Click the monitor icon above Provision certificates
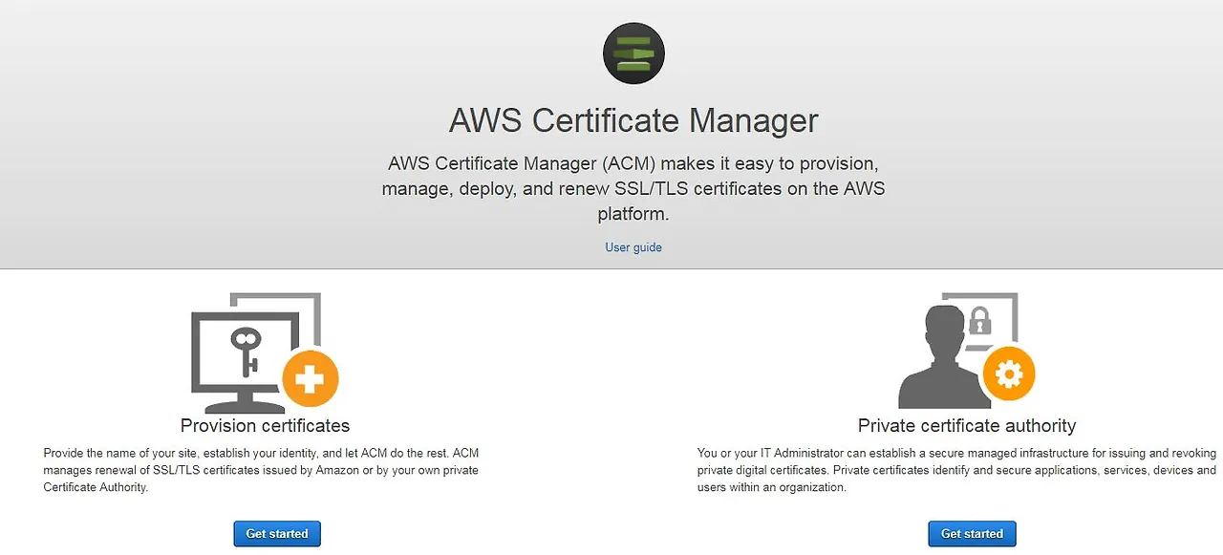 pyautogui.click(x=247, y=361)
